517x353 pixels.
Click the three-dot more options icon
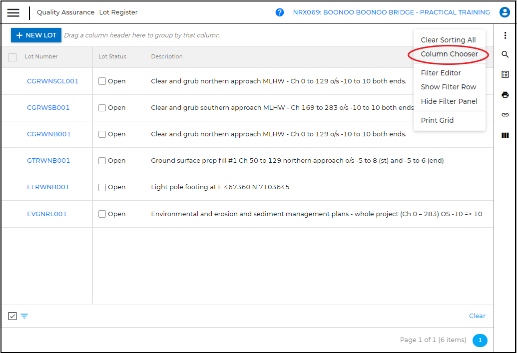(x=505, y=35)
